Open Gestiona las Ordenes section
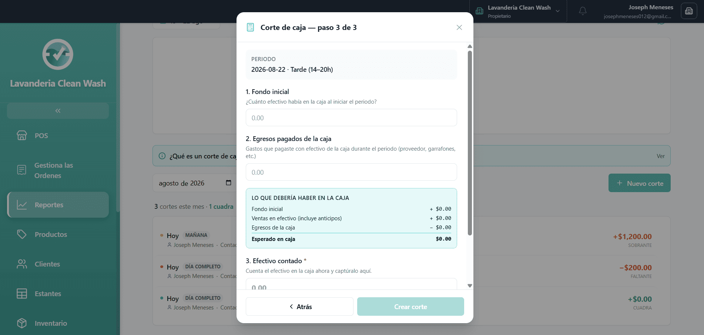Viewport: 704px width, 335px height. [x=58, y=170]
